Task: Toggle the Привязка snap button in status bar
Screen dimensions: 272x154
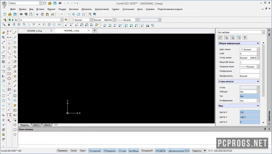Action: click(x=62, y=151)
